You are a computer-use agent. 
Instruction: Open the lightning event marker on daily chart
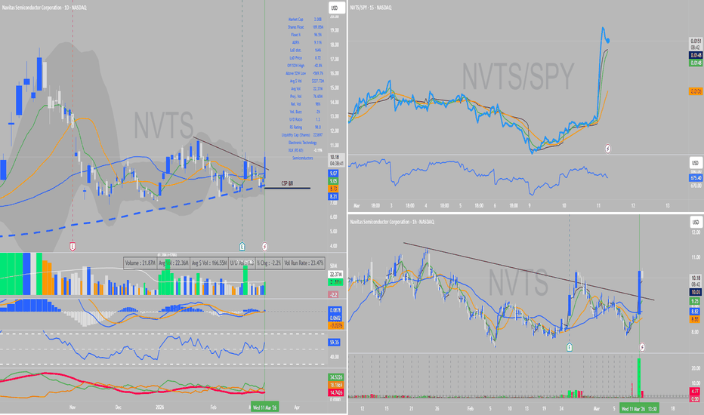tap(265, 246)
